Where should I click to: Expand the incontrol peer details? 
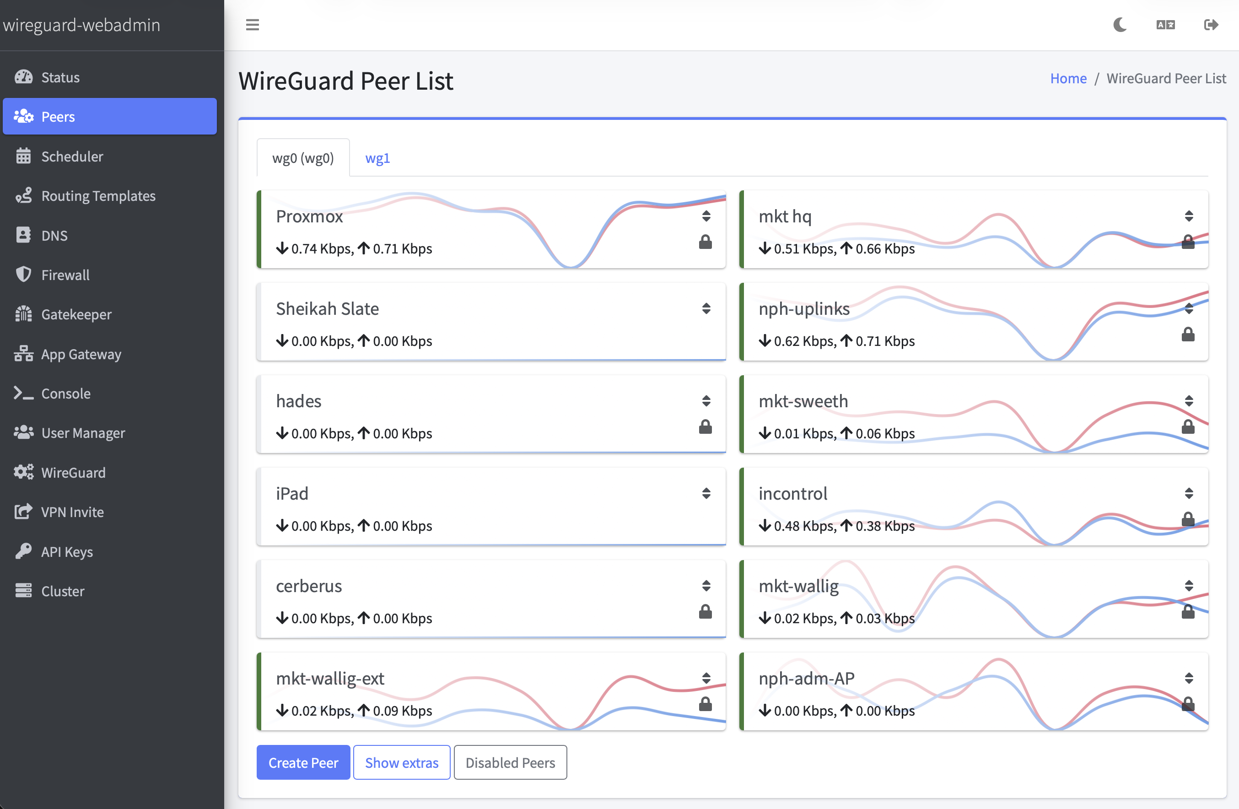[x=1189, y=493]
